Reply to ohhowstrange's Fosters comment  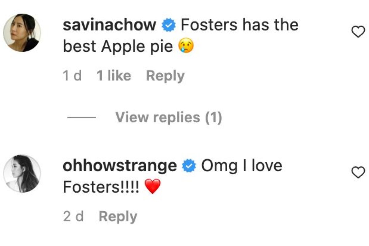coord(118,217)
